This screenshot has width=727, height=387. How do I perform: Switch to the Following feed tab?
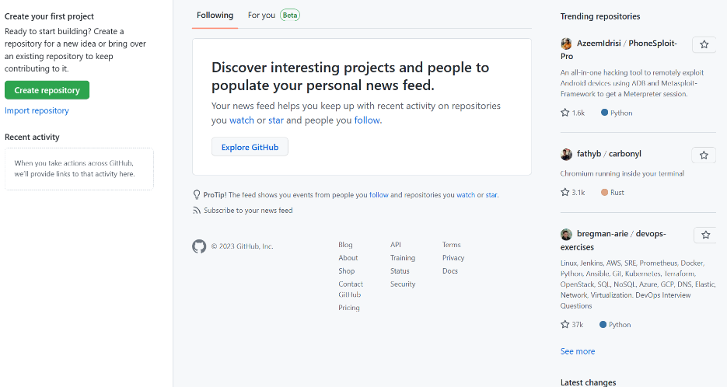[x=215, y=15]
